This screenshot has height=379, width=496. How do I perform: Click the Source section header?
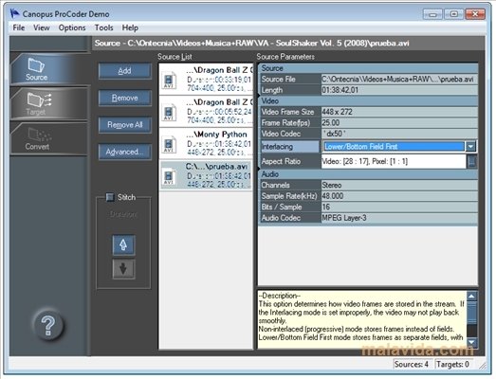369,68
